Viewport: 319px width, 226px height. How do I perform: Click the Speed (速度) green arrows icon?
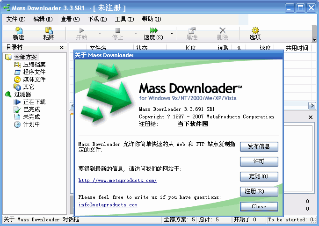pyautogui.click(x=153, y=30)
